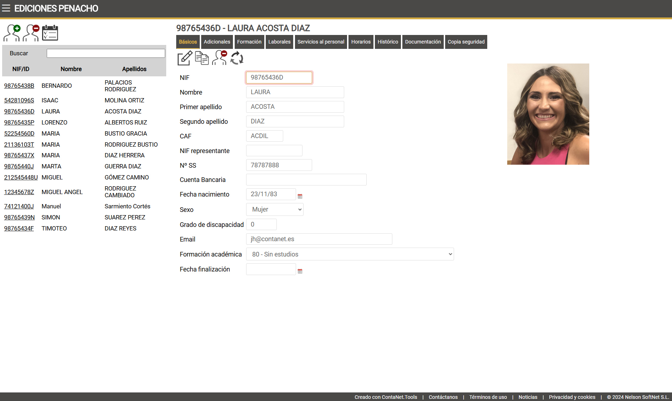
Task: Click the remove employee icon in sidebar
Action: point(31,33)
